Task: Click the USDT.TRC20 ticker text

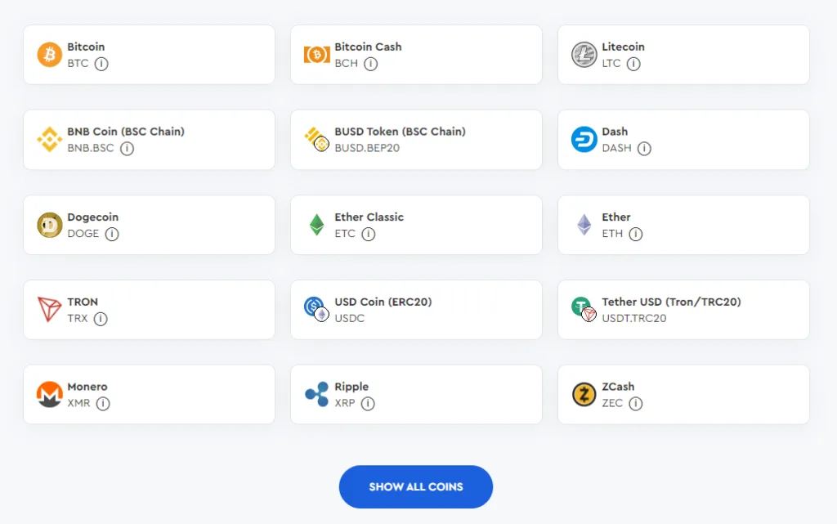Action: tap(634, 318)
